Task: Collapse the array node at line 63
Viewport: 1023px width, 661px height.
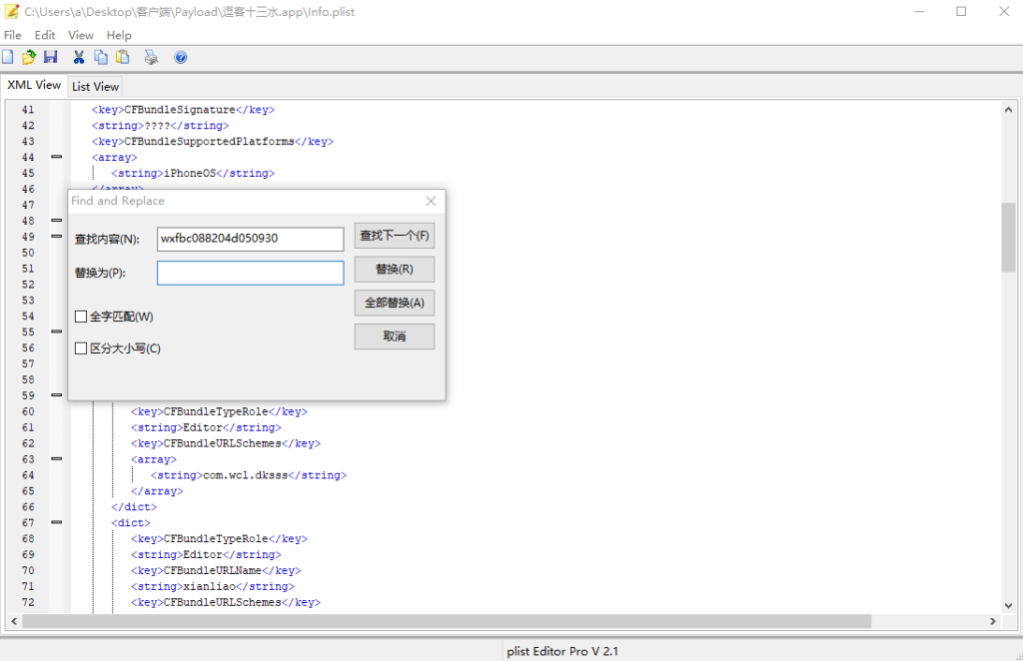Action: [56, 459]
